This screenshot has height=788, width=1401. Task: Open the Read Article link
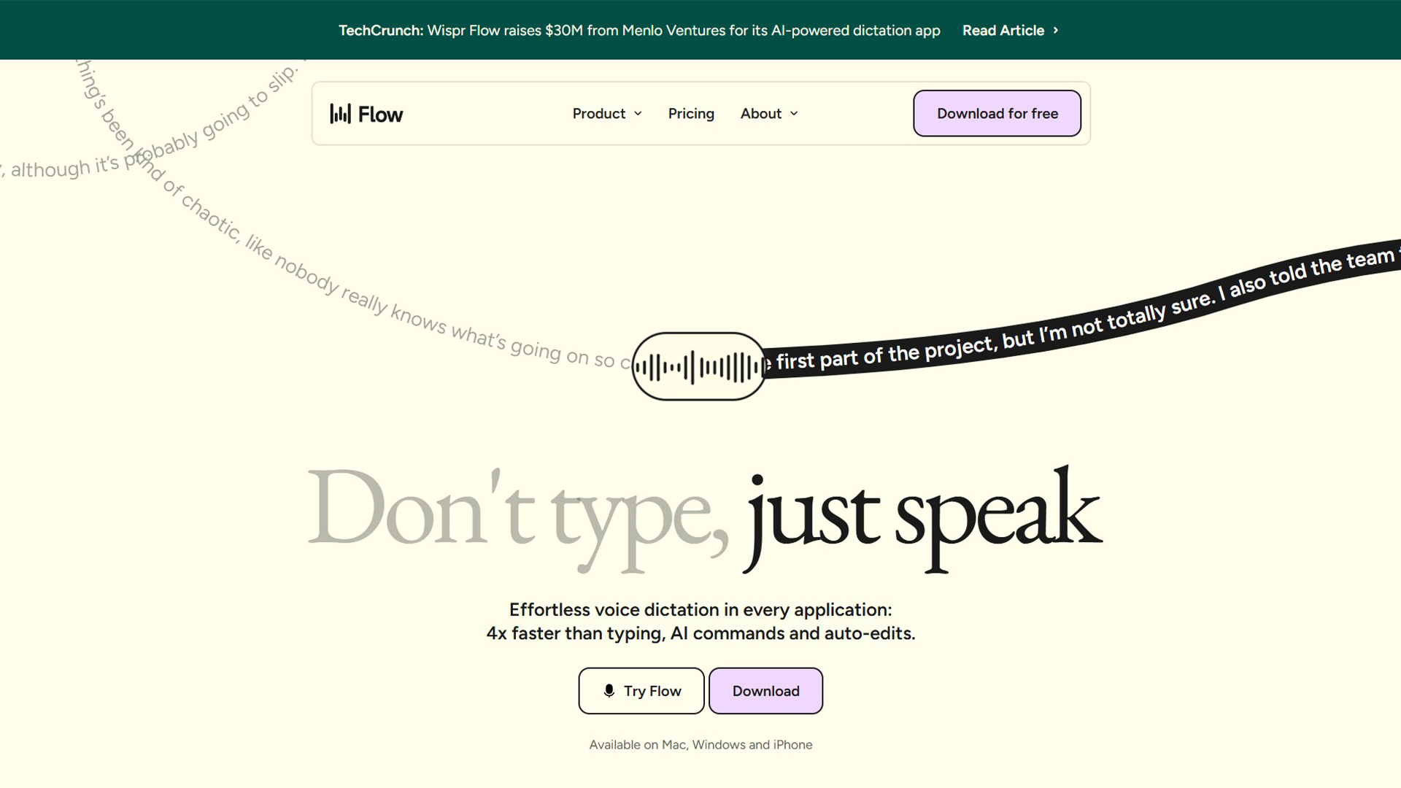pos(1010,31)
